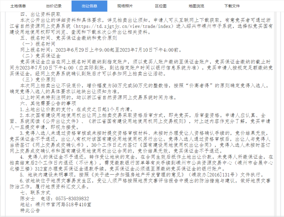The image size is (284, 217).
Task: Select the highlighted 出让信息 tab
Action: click(x=89, y=6)
